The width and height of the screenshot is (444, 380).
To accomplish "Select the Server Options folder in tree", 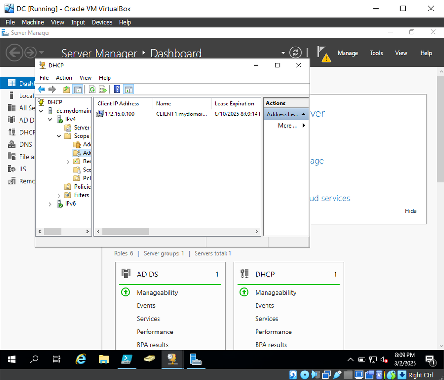I will pyautogui.click(x=77, y=127).
